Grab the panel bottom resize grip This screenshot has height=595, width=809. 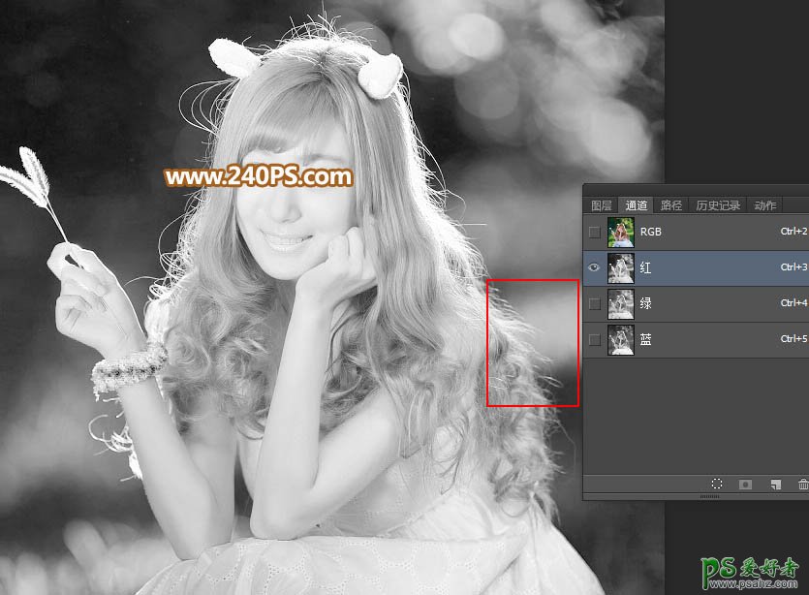[709, 496]
